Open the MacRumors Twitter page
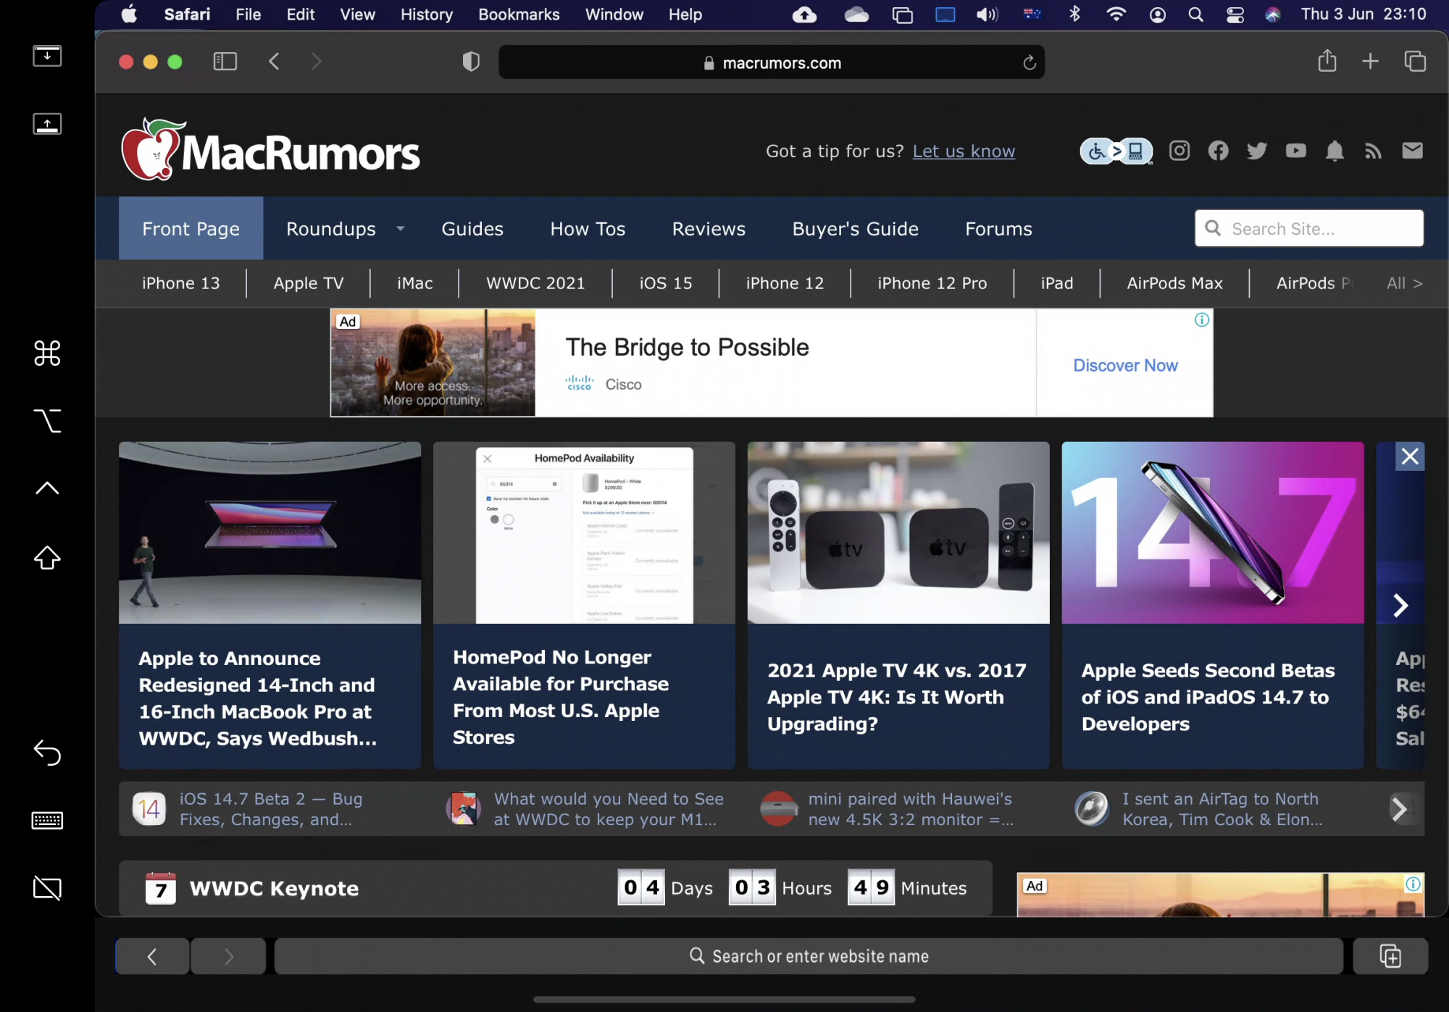1449x1012 pixels. click(x=1257, y=151)
